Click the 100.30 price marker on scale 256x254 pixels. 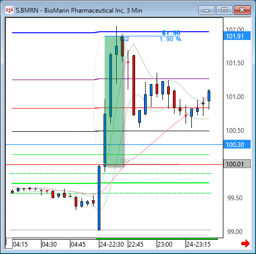pyautogui.click(x=237, y=144)
